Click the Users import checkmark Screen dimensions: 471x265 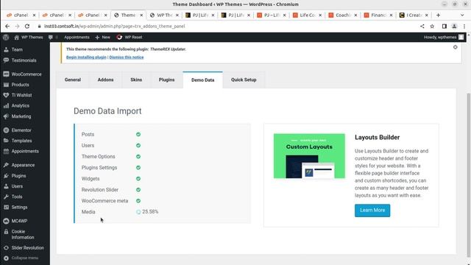(x=138, y=146)
